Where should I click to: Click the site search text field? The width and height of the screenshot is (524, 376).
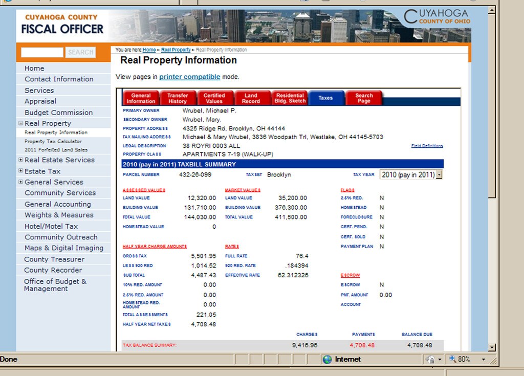pyautogui.click(x=42, y=52)
